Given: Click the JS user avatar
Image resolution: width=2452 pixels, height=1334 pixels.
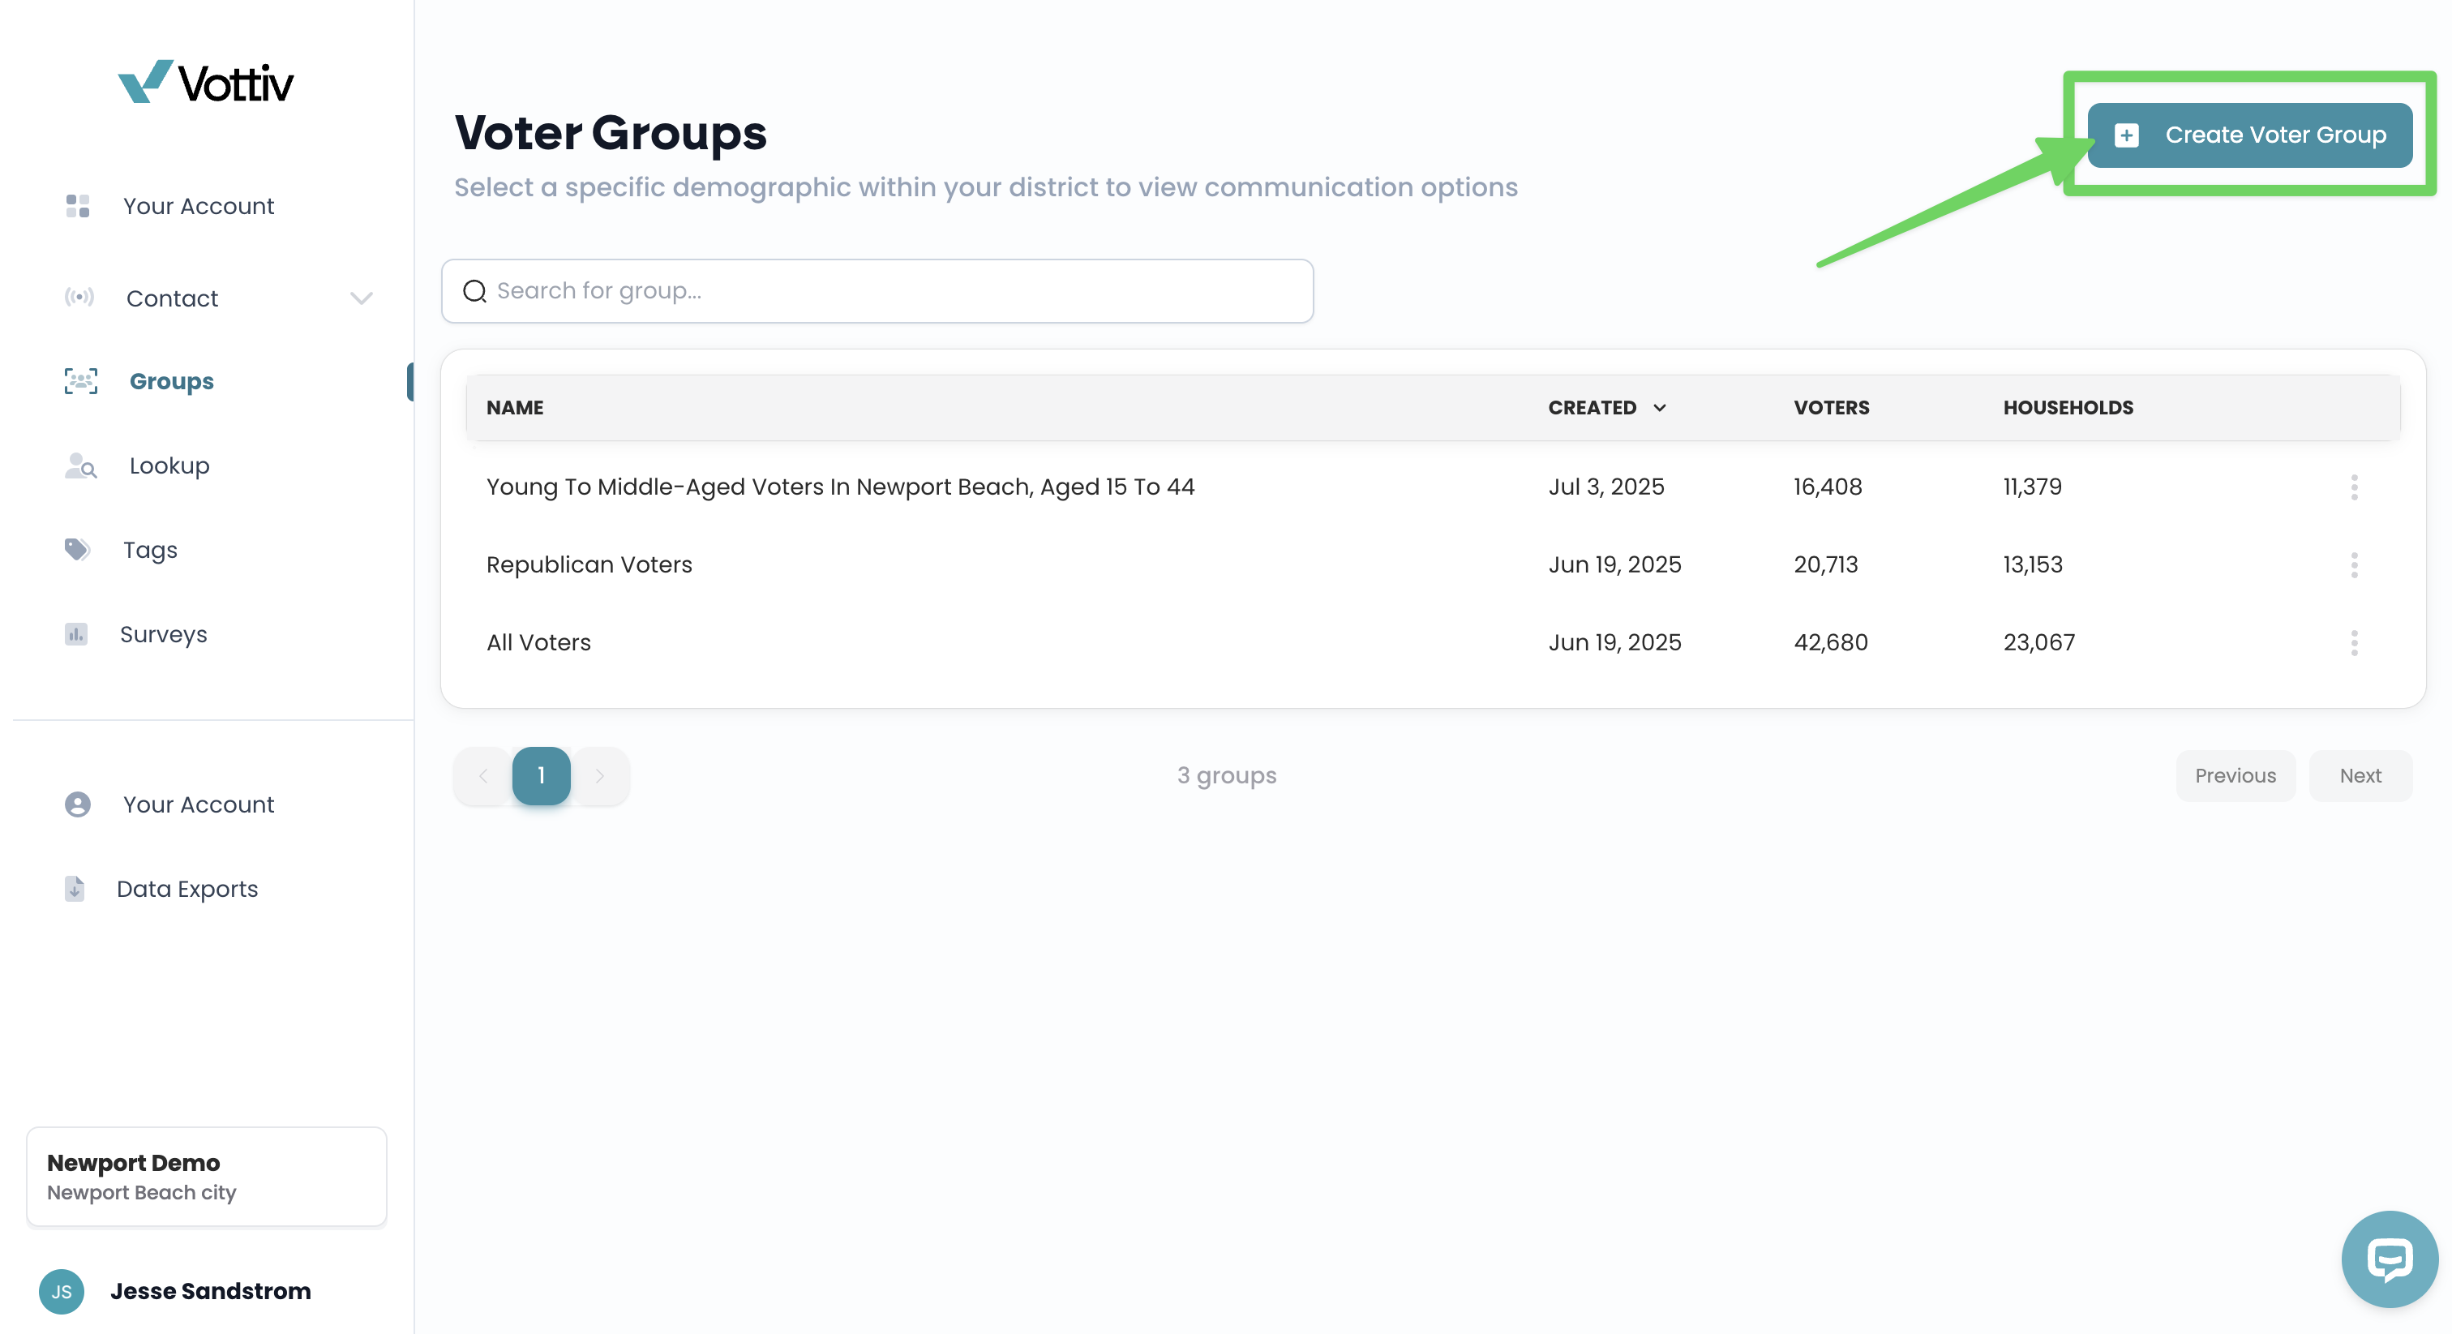Looking at the screenshot, I should coord(62,1291).
